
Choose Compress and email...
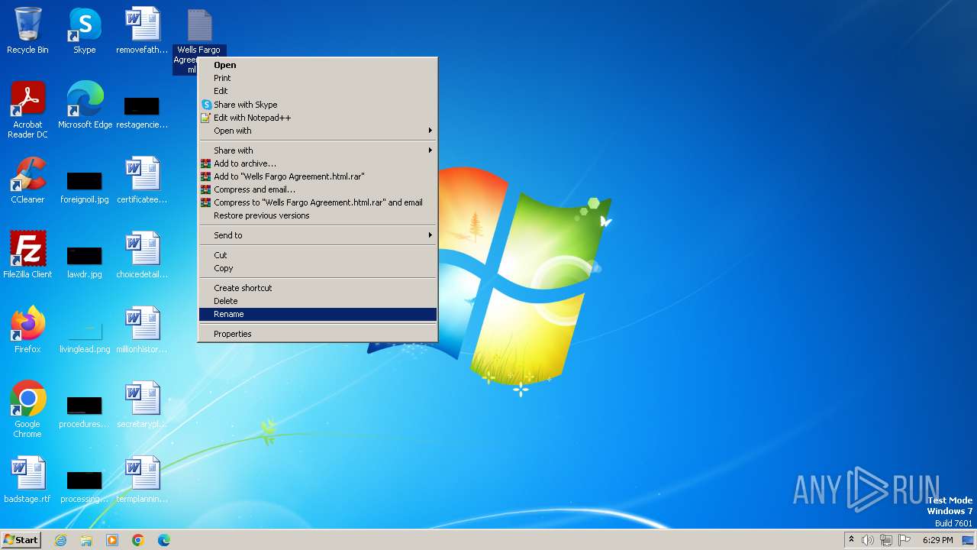(x=318, y=189)
